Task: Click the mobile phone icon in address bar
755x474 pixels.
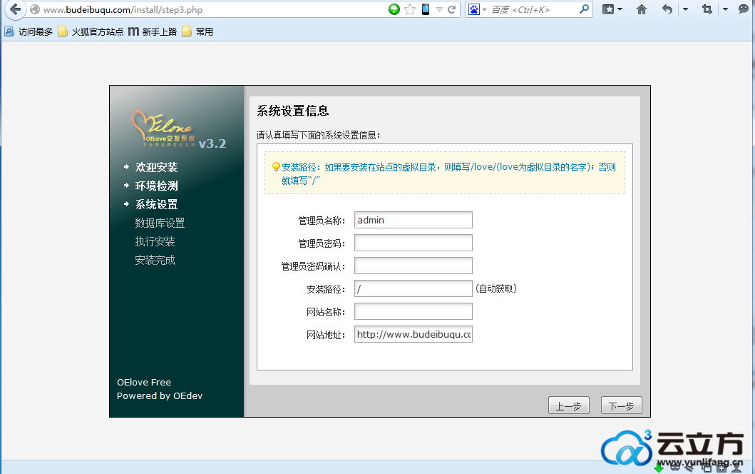Action: click(425, 9)
